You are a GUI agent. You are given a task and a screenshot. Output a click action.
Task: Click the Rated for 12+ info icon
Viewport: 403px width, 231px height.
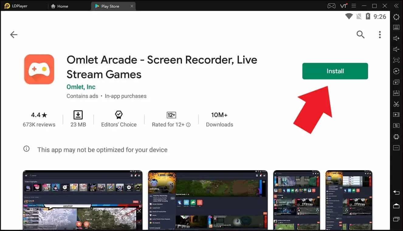point(188,125)
